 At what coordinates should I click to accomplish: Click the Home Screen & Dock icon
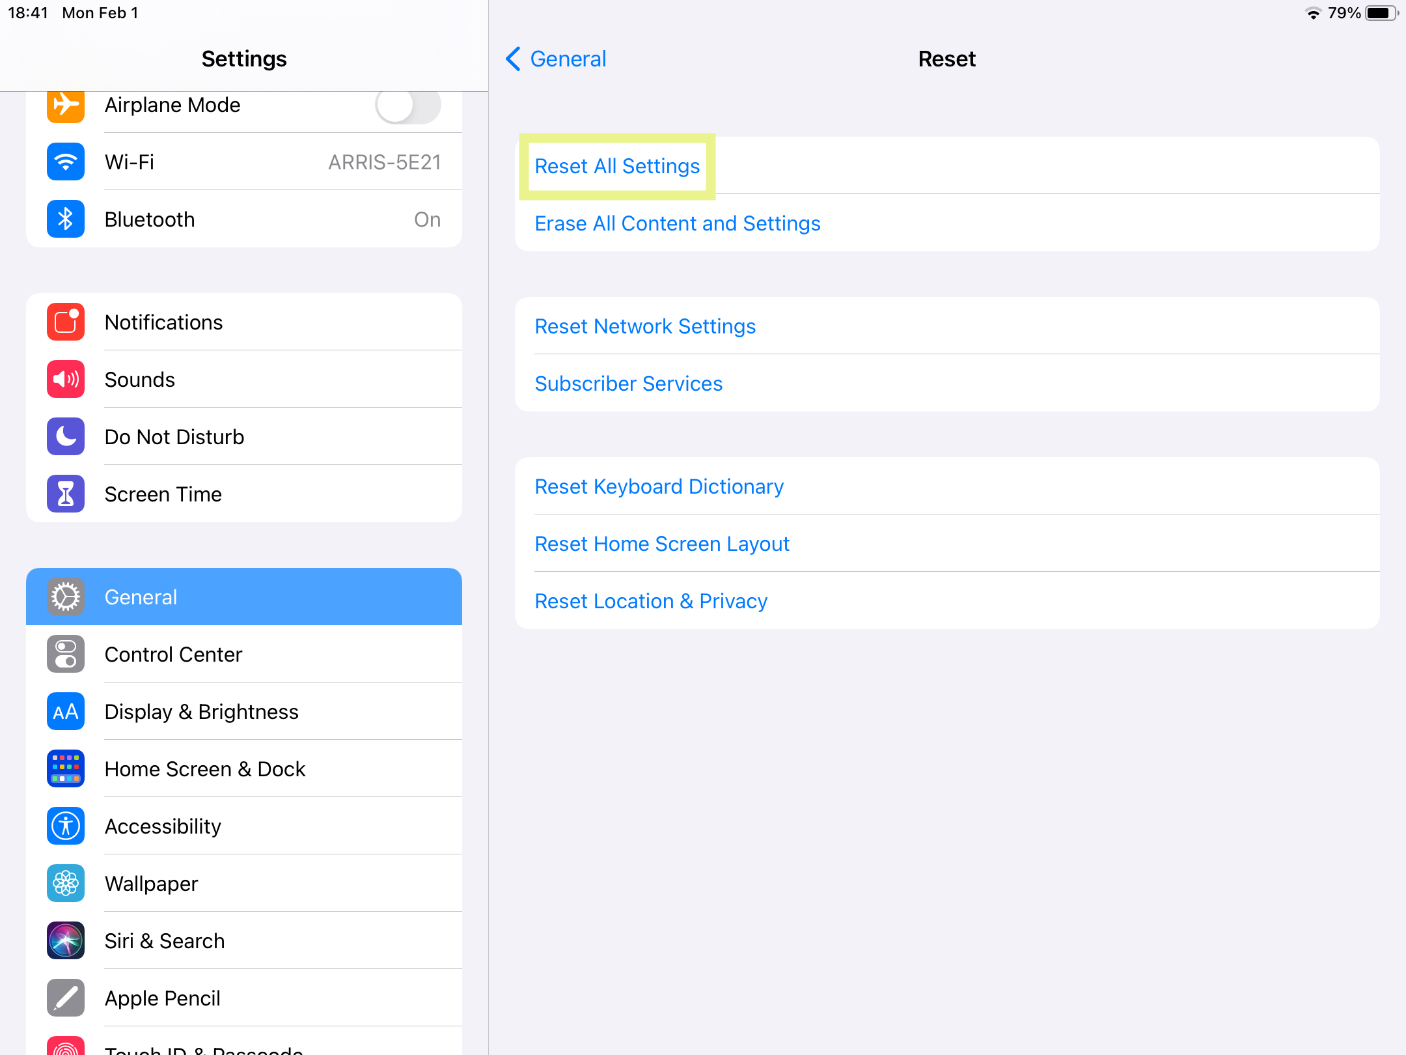coord(65,768)
